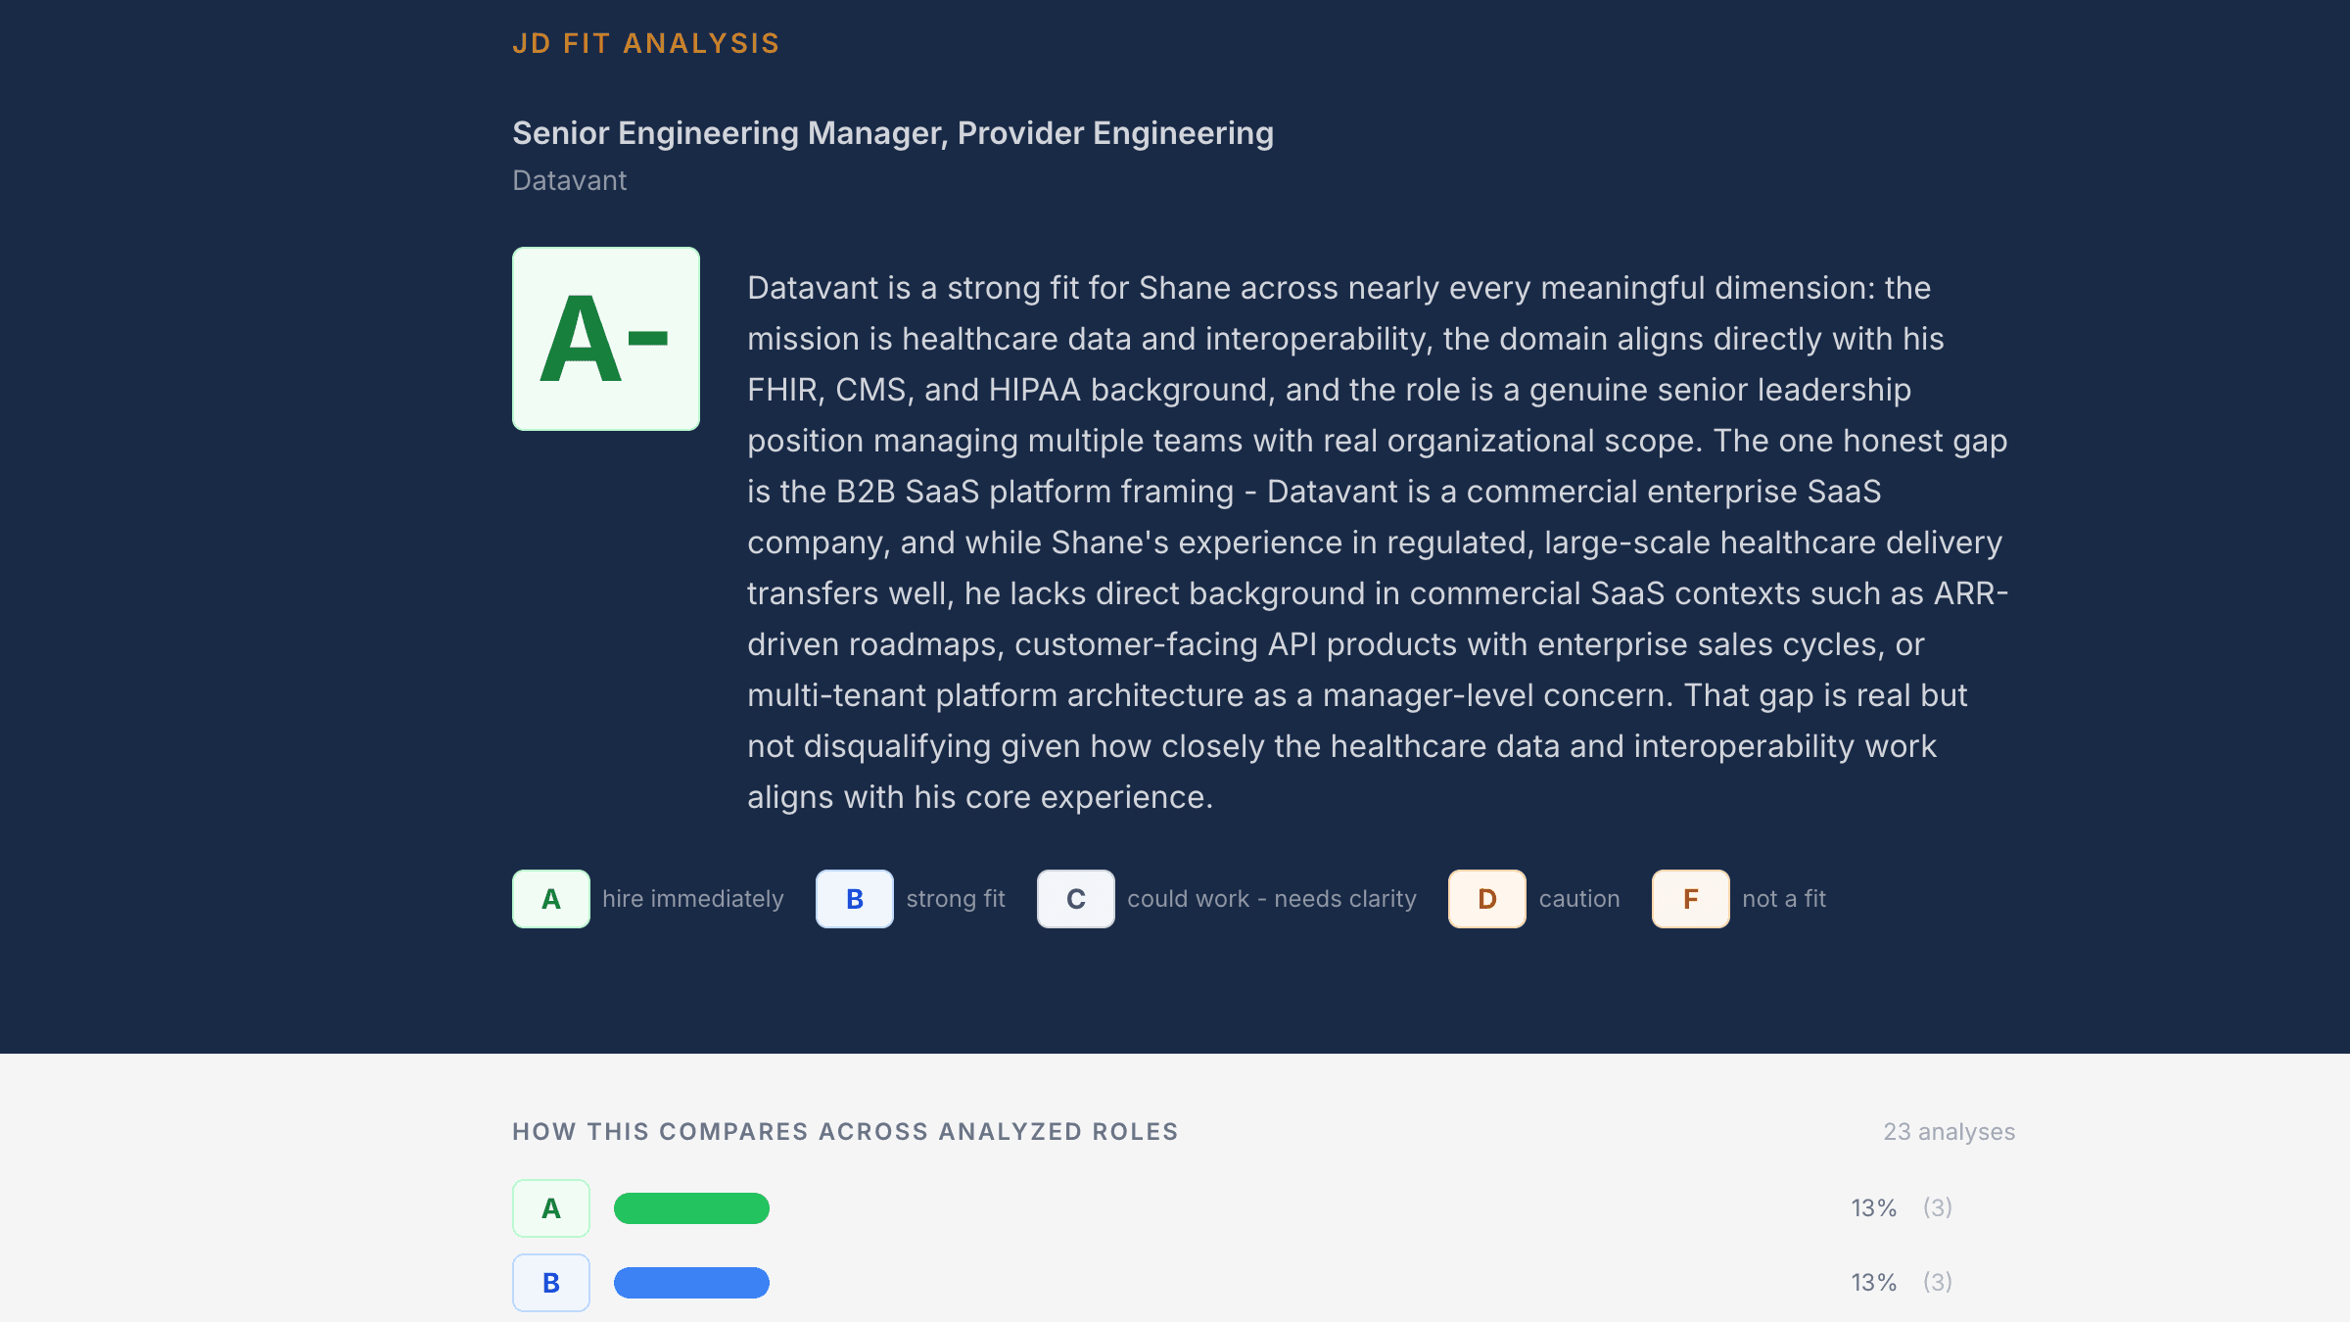Select the F legend badge for not a fit
Viewport: 2350px width, 1322px height.
click(1690, 898)
